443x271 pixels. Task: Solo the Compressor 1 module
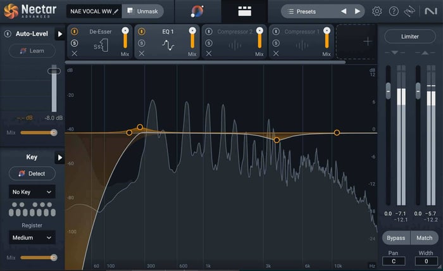276,43
